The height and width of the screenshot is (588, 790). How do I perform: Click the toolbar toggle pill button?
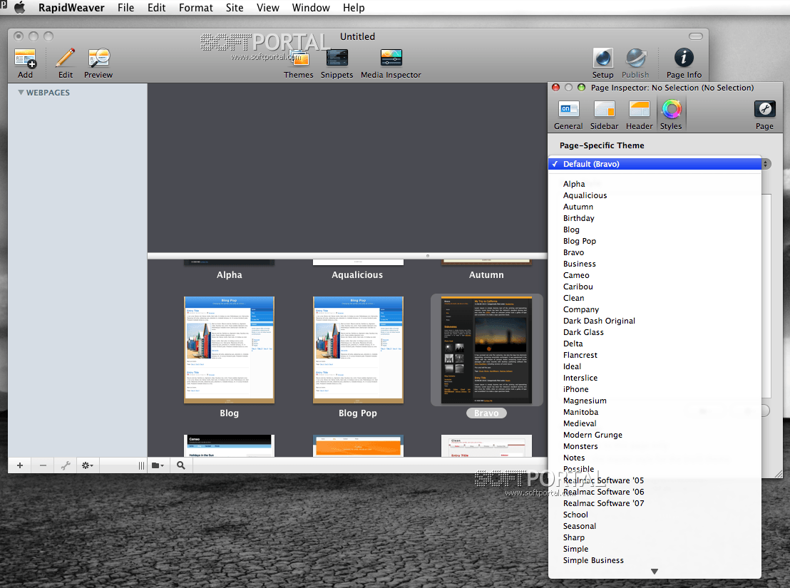pos(696,36)
